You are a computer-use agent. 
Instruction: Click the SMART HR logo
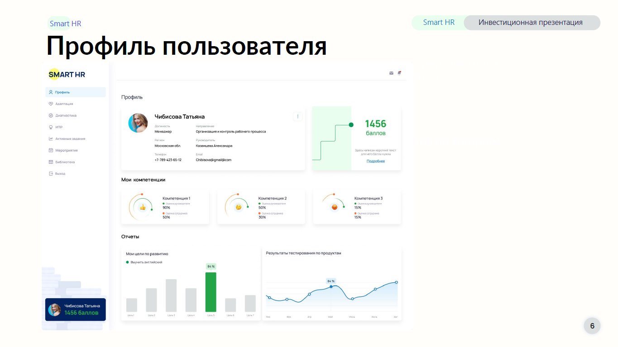(x=67, y=74)
